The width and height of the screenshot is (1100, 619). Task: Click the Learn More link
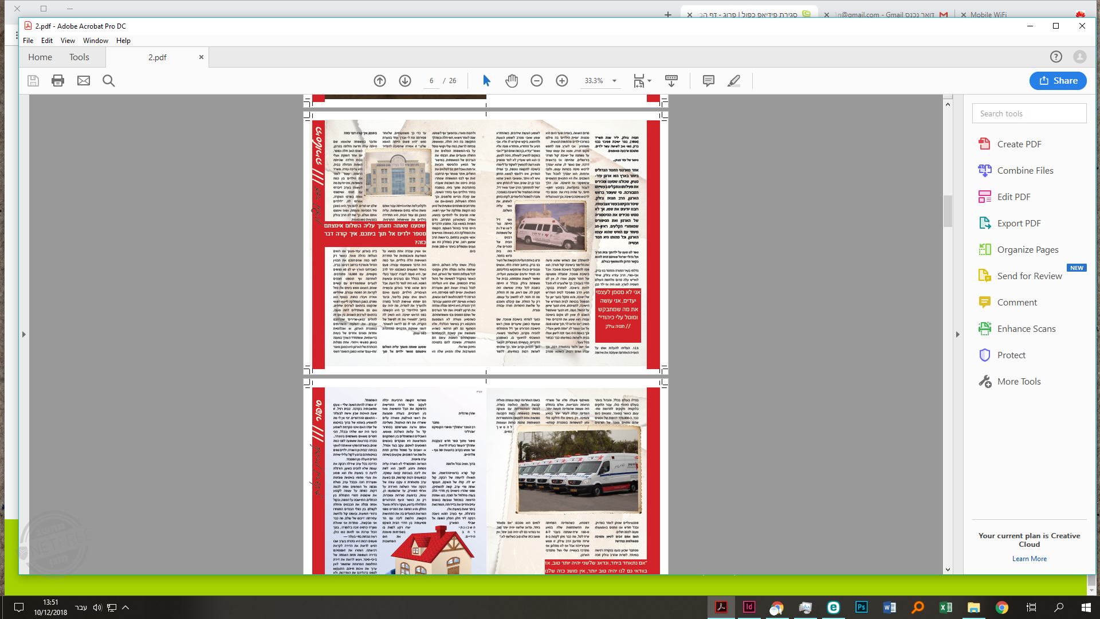pos(1029,559)
